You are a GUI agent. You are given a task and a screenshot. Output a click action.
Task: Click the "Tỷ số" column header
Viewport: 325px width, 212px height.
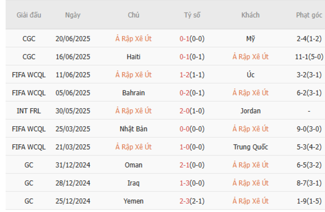[x=191, y=15]
